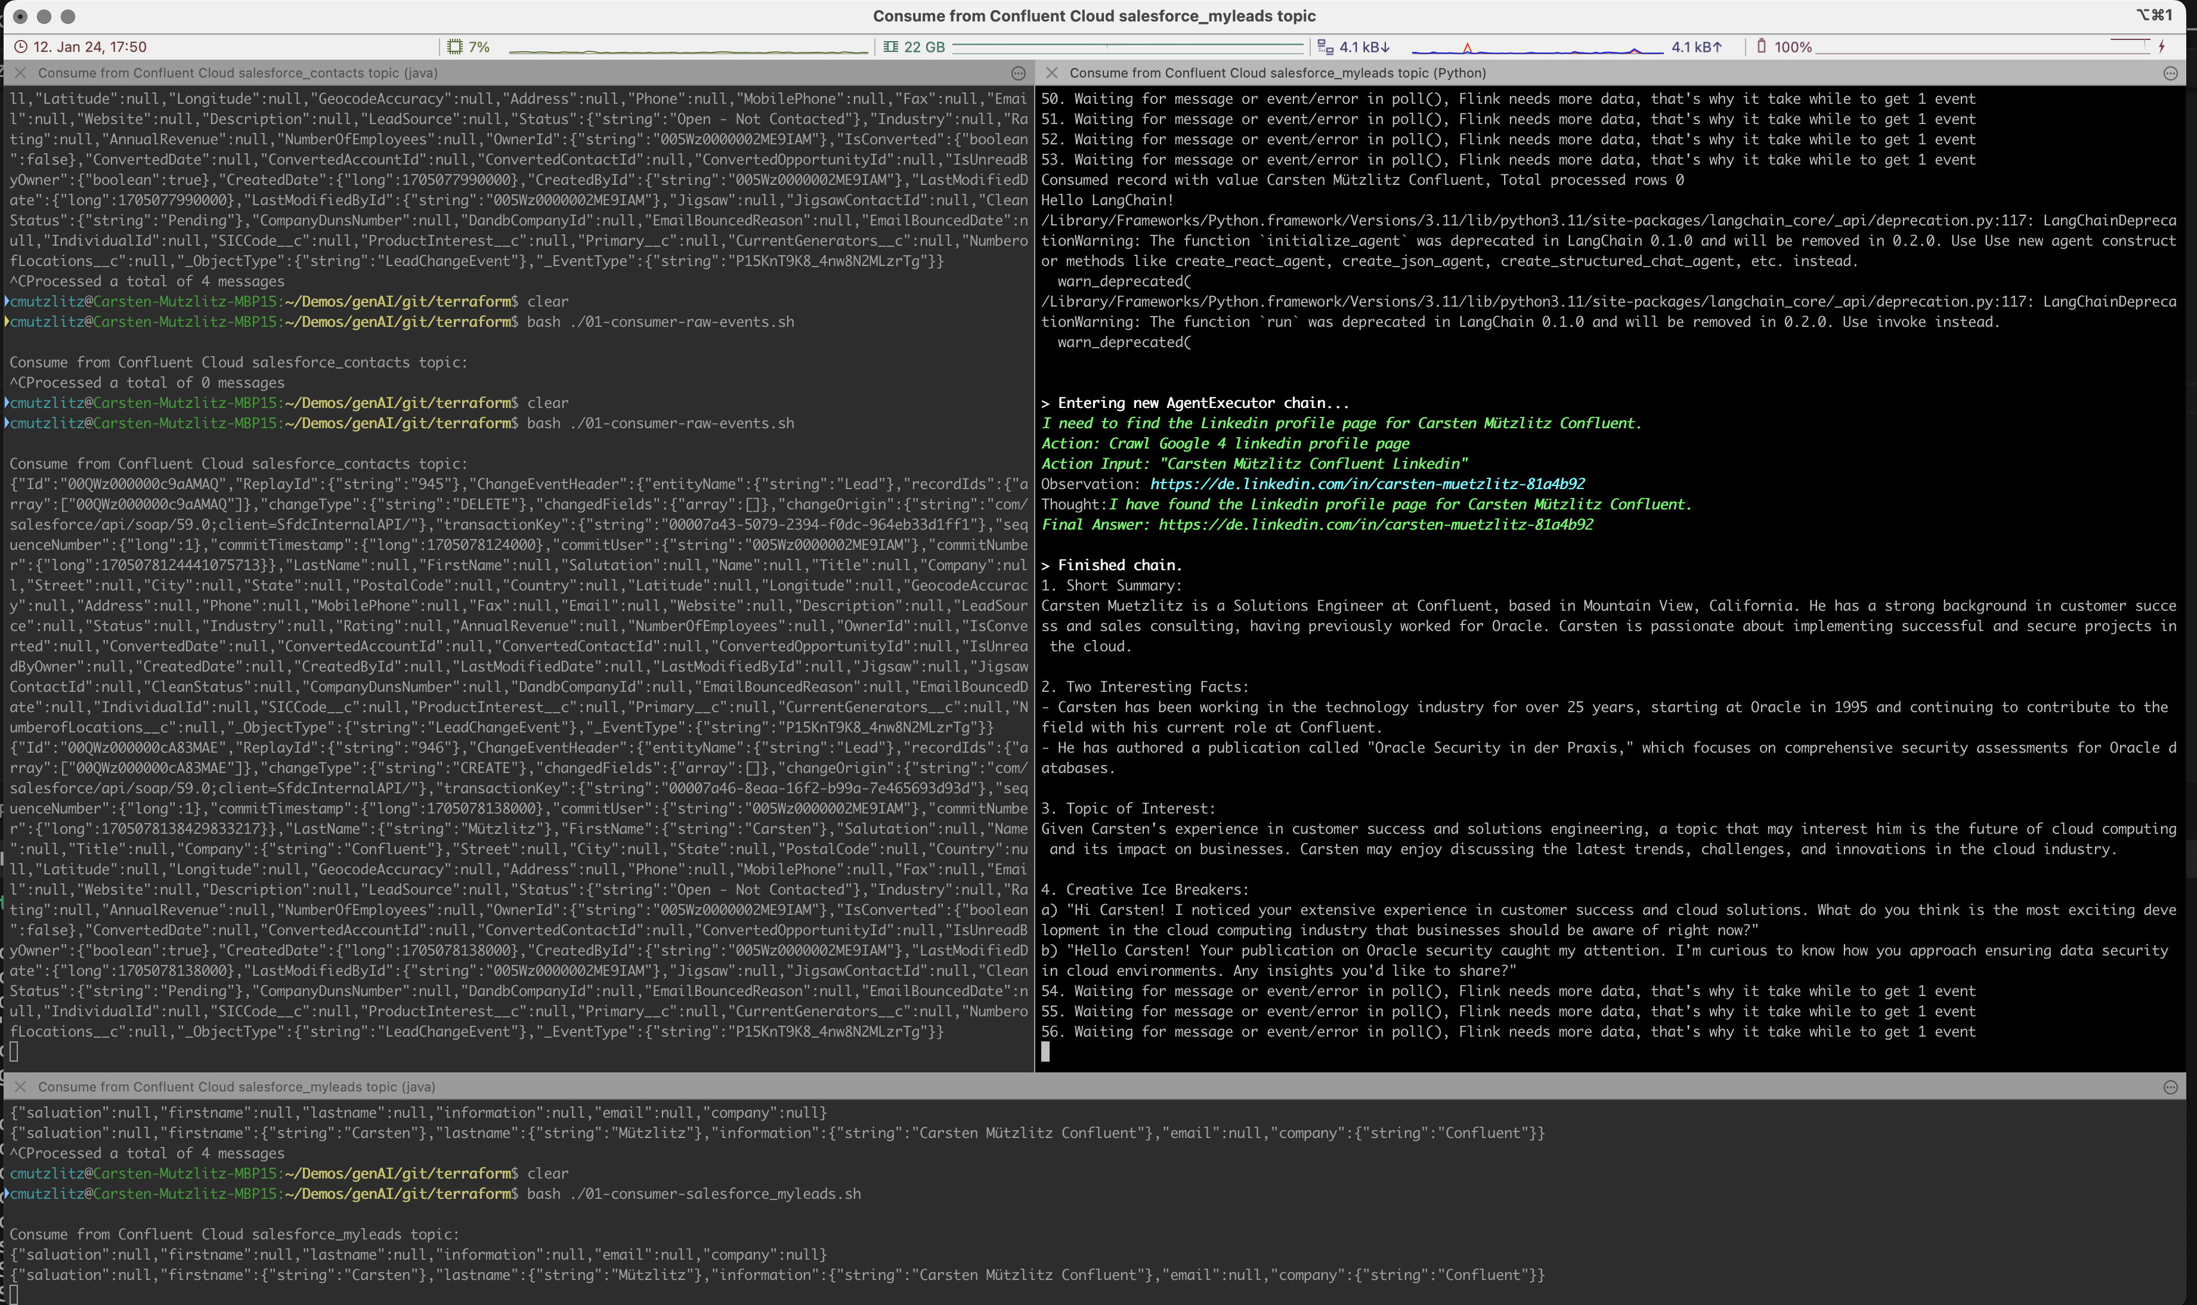
Task: Click the '> Finished chain.' line
Action: [x=1111, y=565]
